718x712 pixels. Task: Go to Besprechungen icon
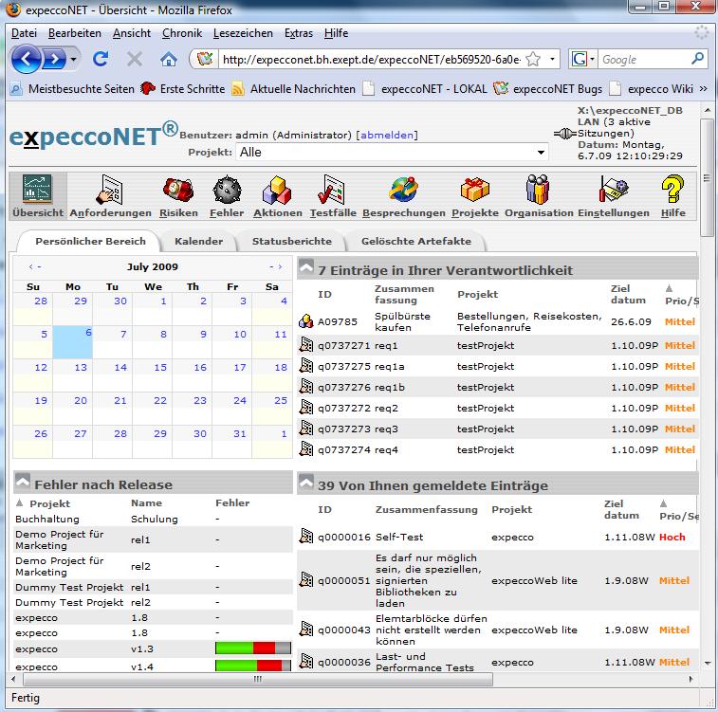pos(403,191)
